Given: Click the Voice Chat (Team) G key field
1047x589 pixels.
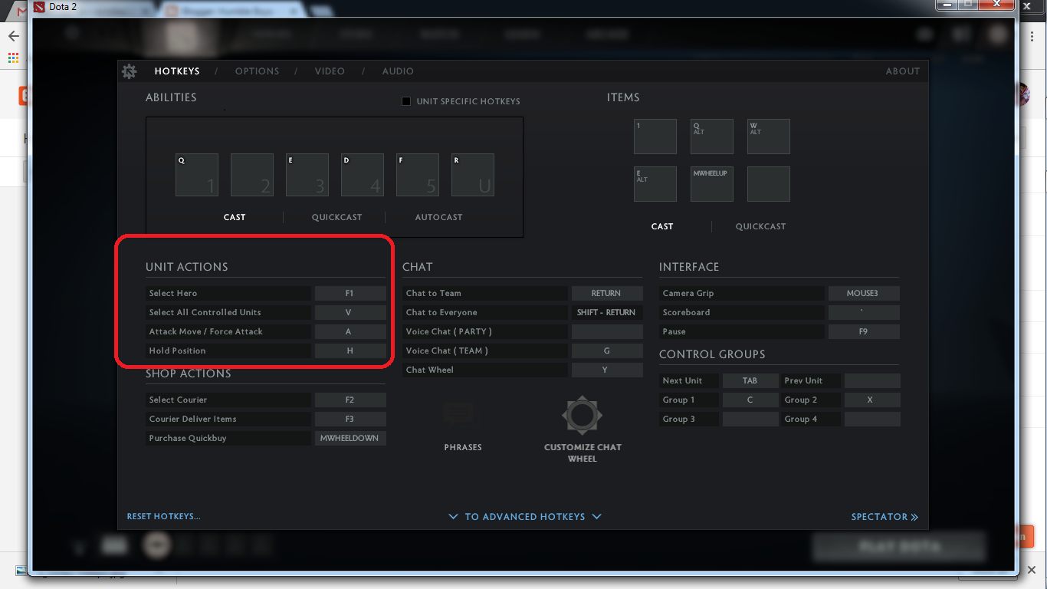Looking at the screenshot, I should pos(607,350).
